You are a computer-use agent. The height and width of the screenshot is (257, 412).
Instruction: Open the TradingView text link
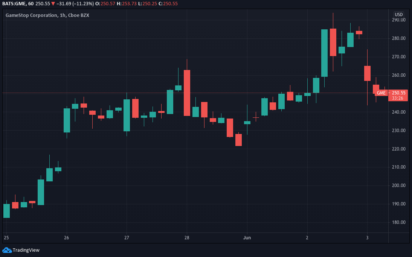click(x=26, y=250)
